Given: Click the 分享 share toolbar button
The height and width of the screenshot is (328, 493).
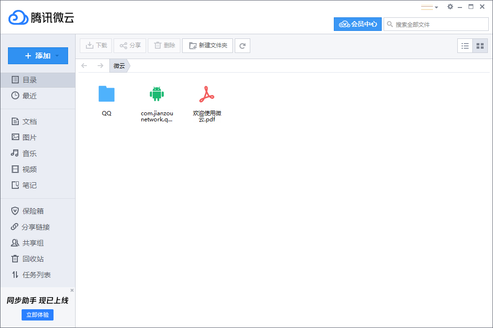Looking at the screenshot, I should click(130, 45).
